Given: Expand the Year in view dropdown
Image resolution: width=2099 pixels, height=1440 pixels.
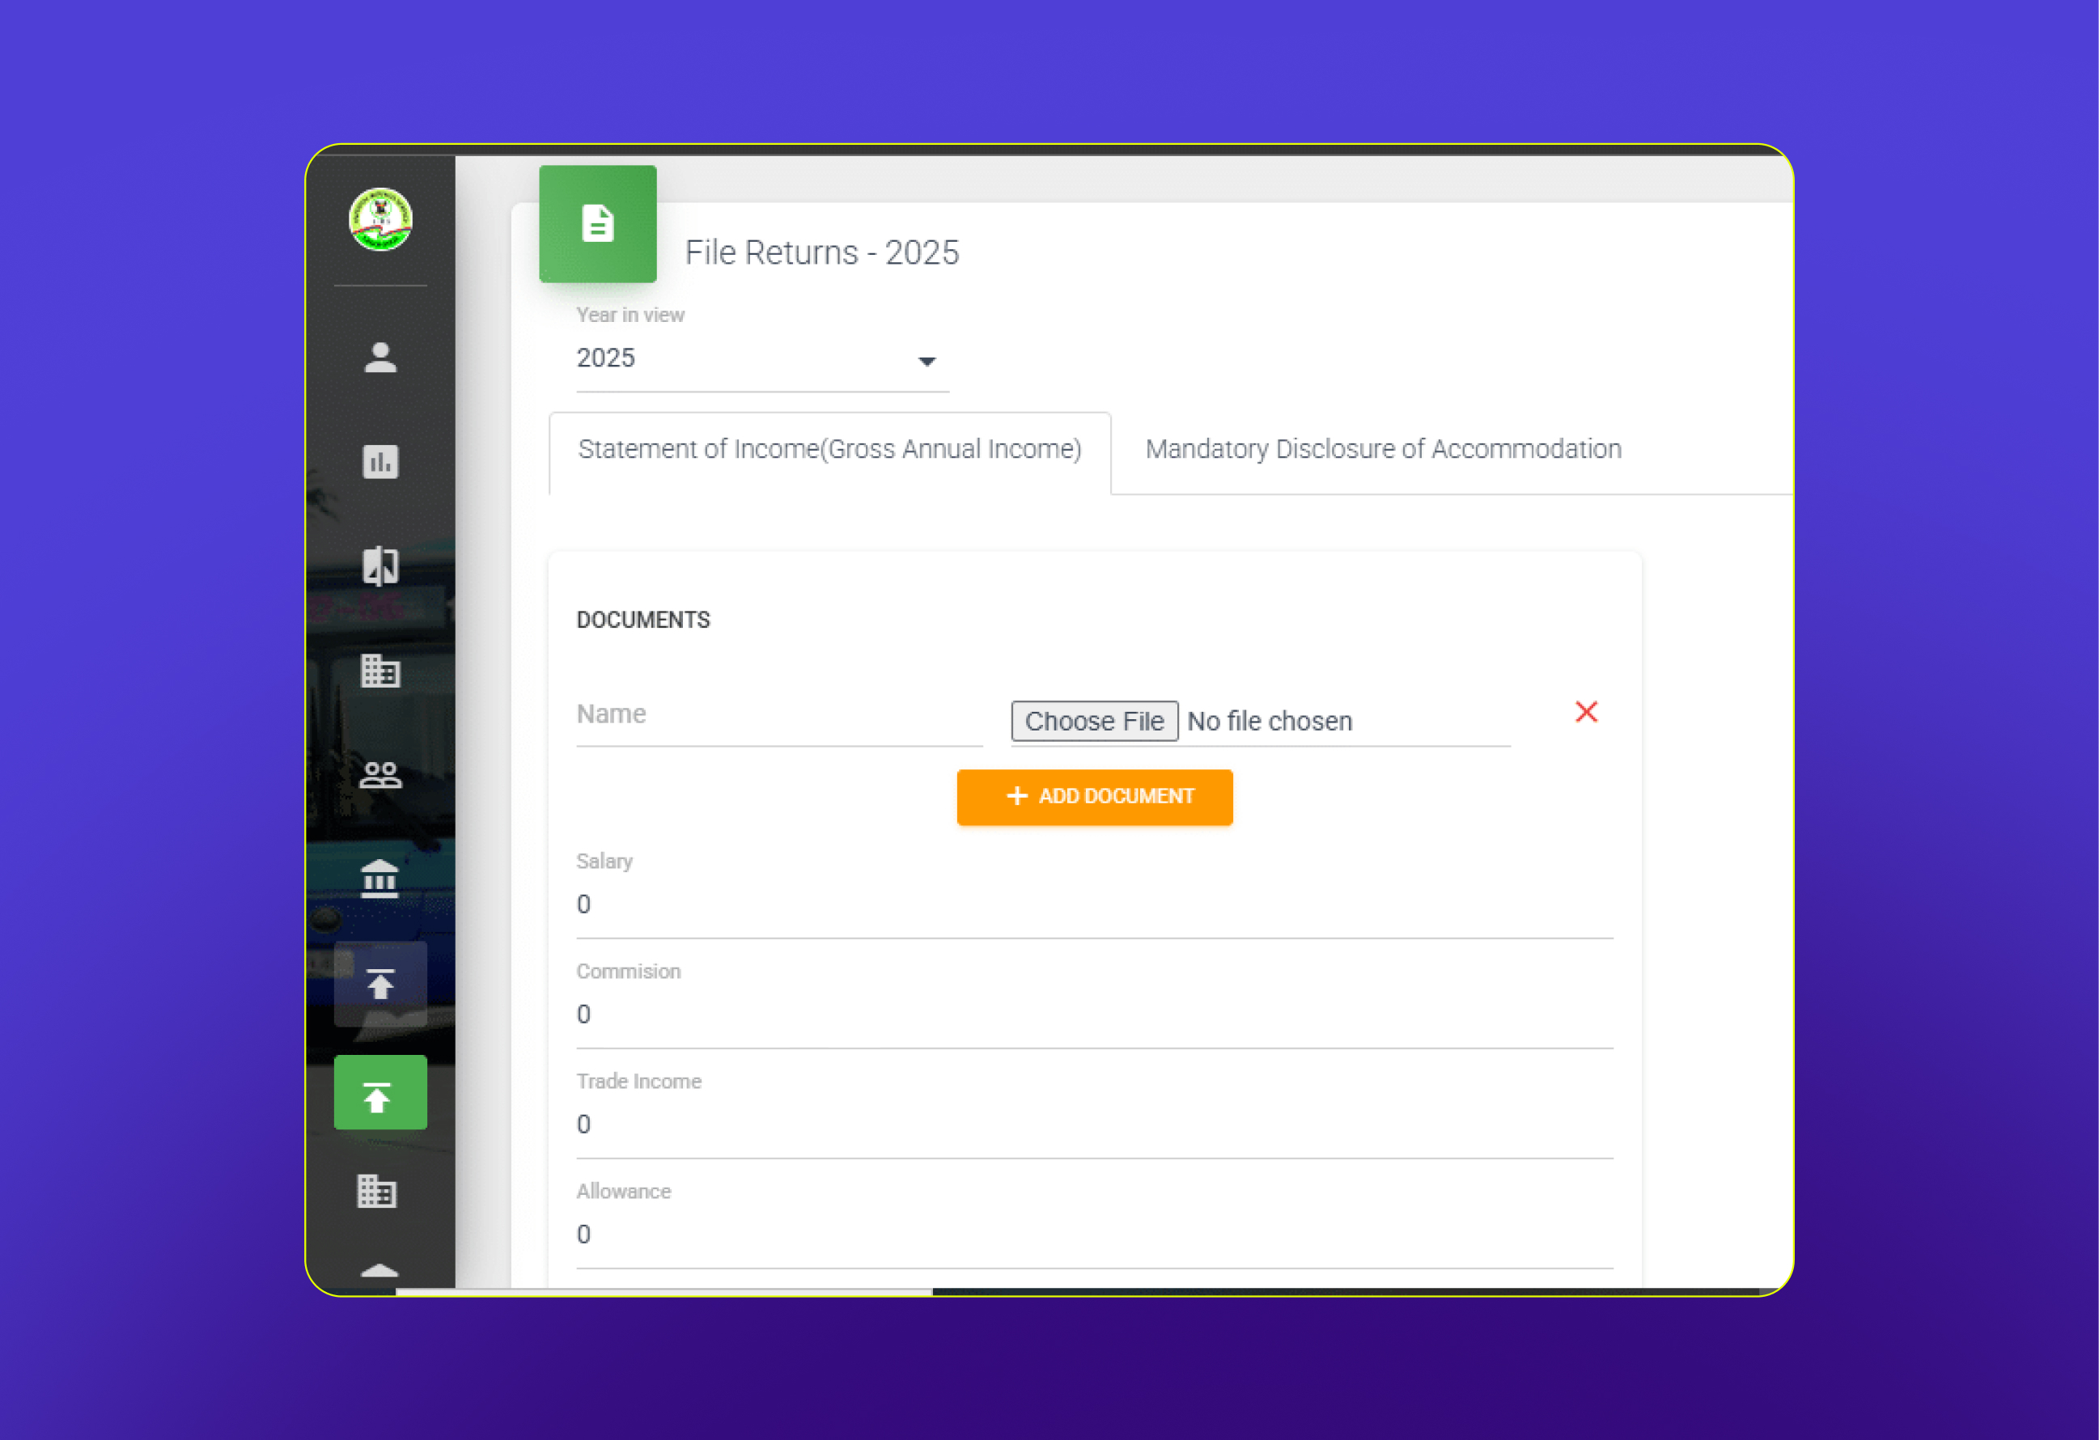Looking at the screenshot, I should coord(761,359).
